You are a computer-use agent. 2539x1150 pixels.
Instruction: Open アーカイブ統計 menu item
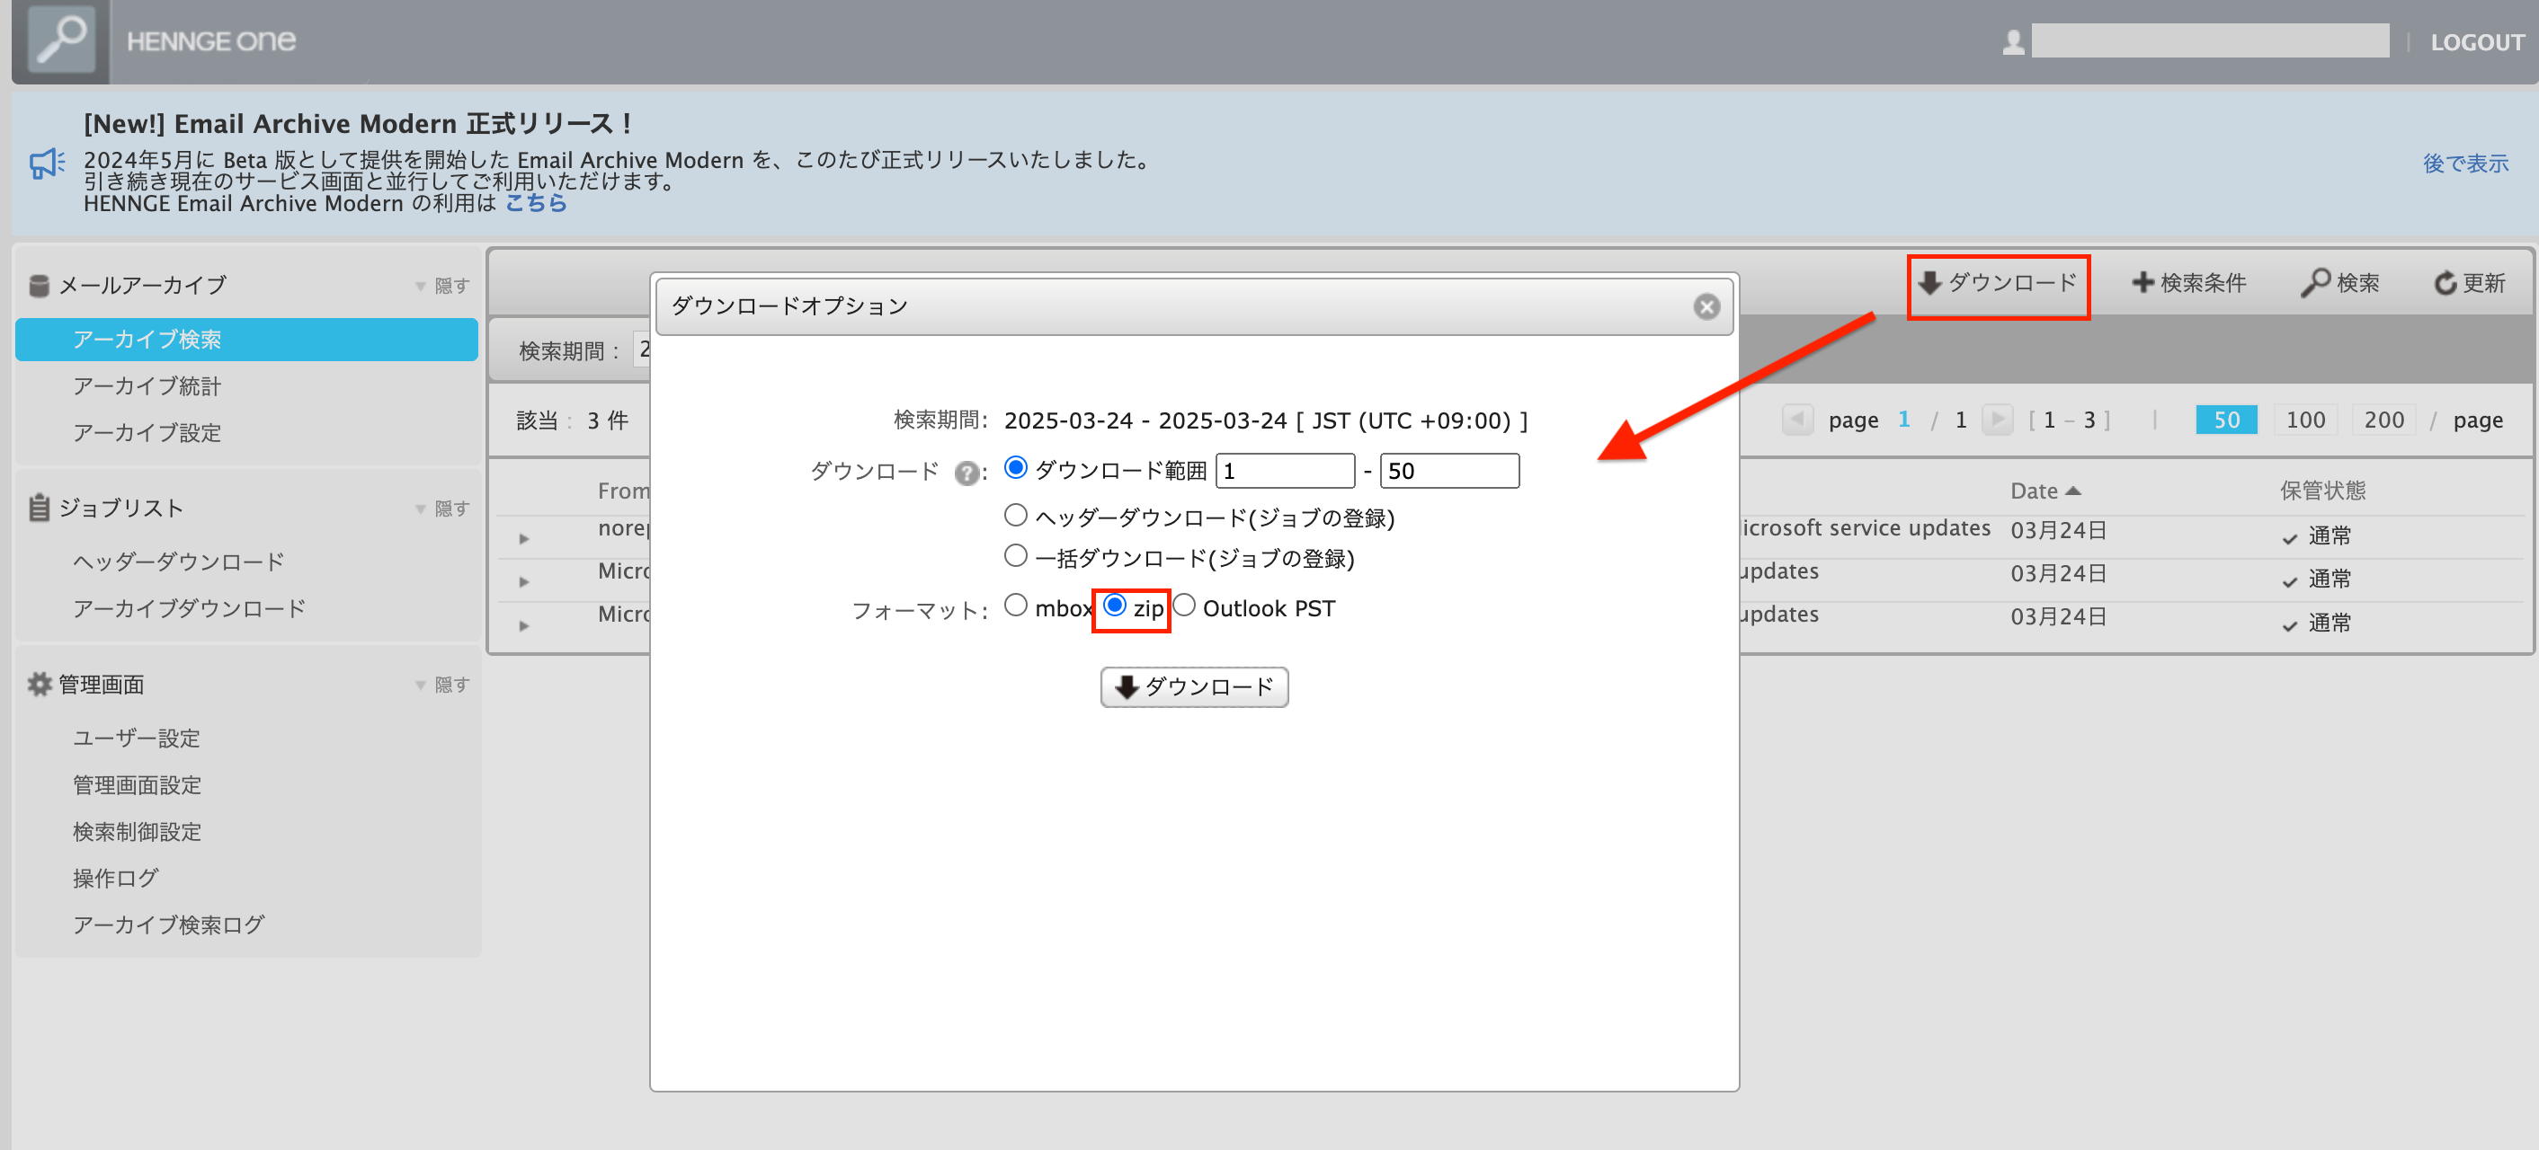[x=147, y=386]
